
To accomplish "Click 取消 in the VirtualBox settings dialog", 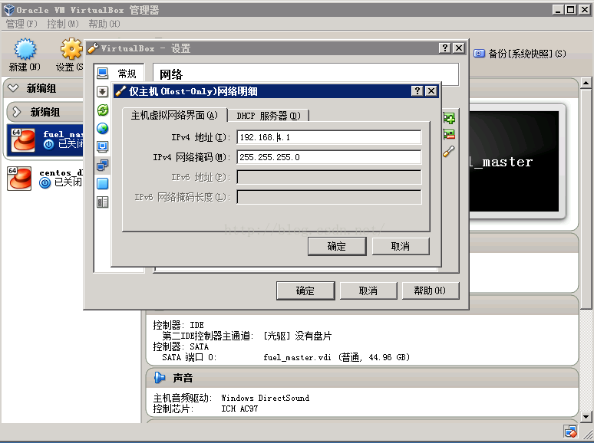I will [368, 290].
